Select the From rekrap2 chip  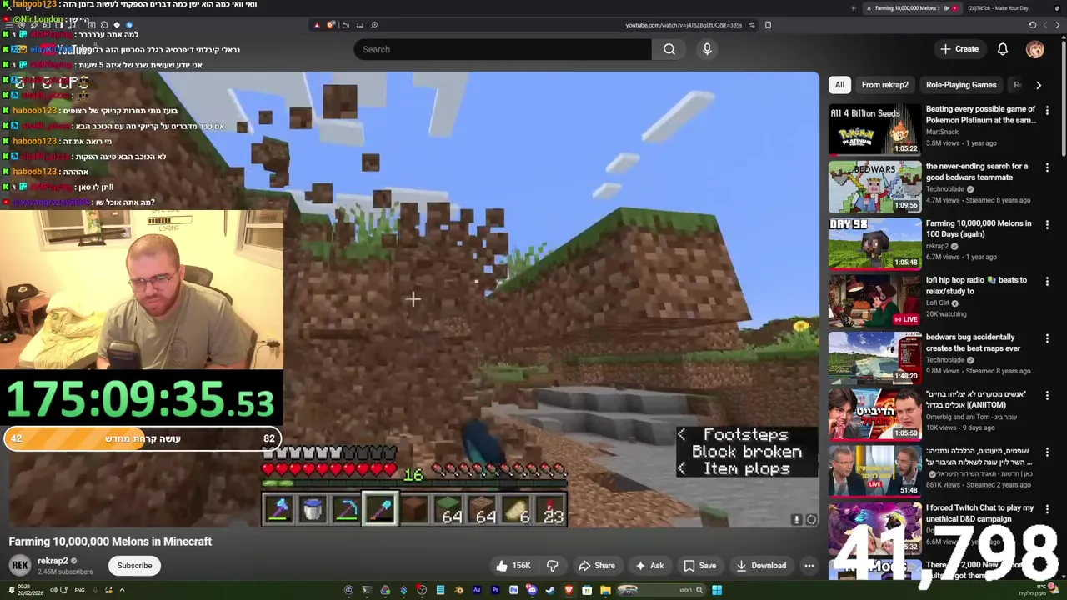click(884, 84)
